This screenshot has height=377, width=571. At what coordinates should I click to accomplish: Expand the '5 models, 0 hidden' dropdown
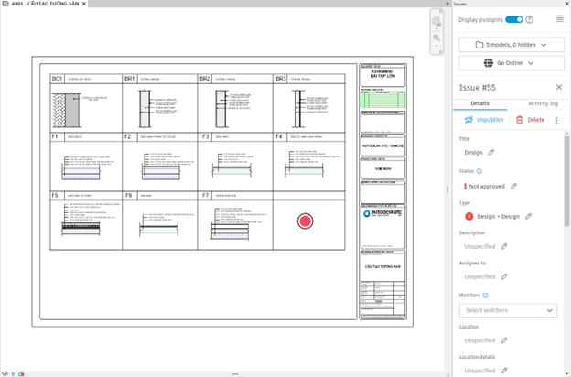click(512, 45)
